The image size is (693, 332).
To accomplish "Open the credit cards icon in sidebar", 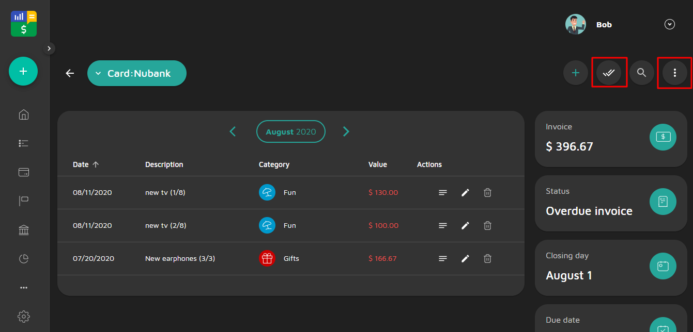I will point(23,173).
